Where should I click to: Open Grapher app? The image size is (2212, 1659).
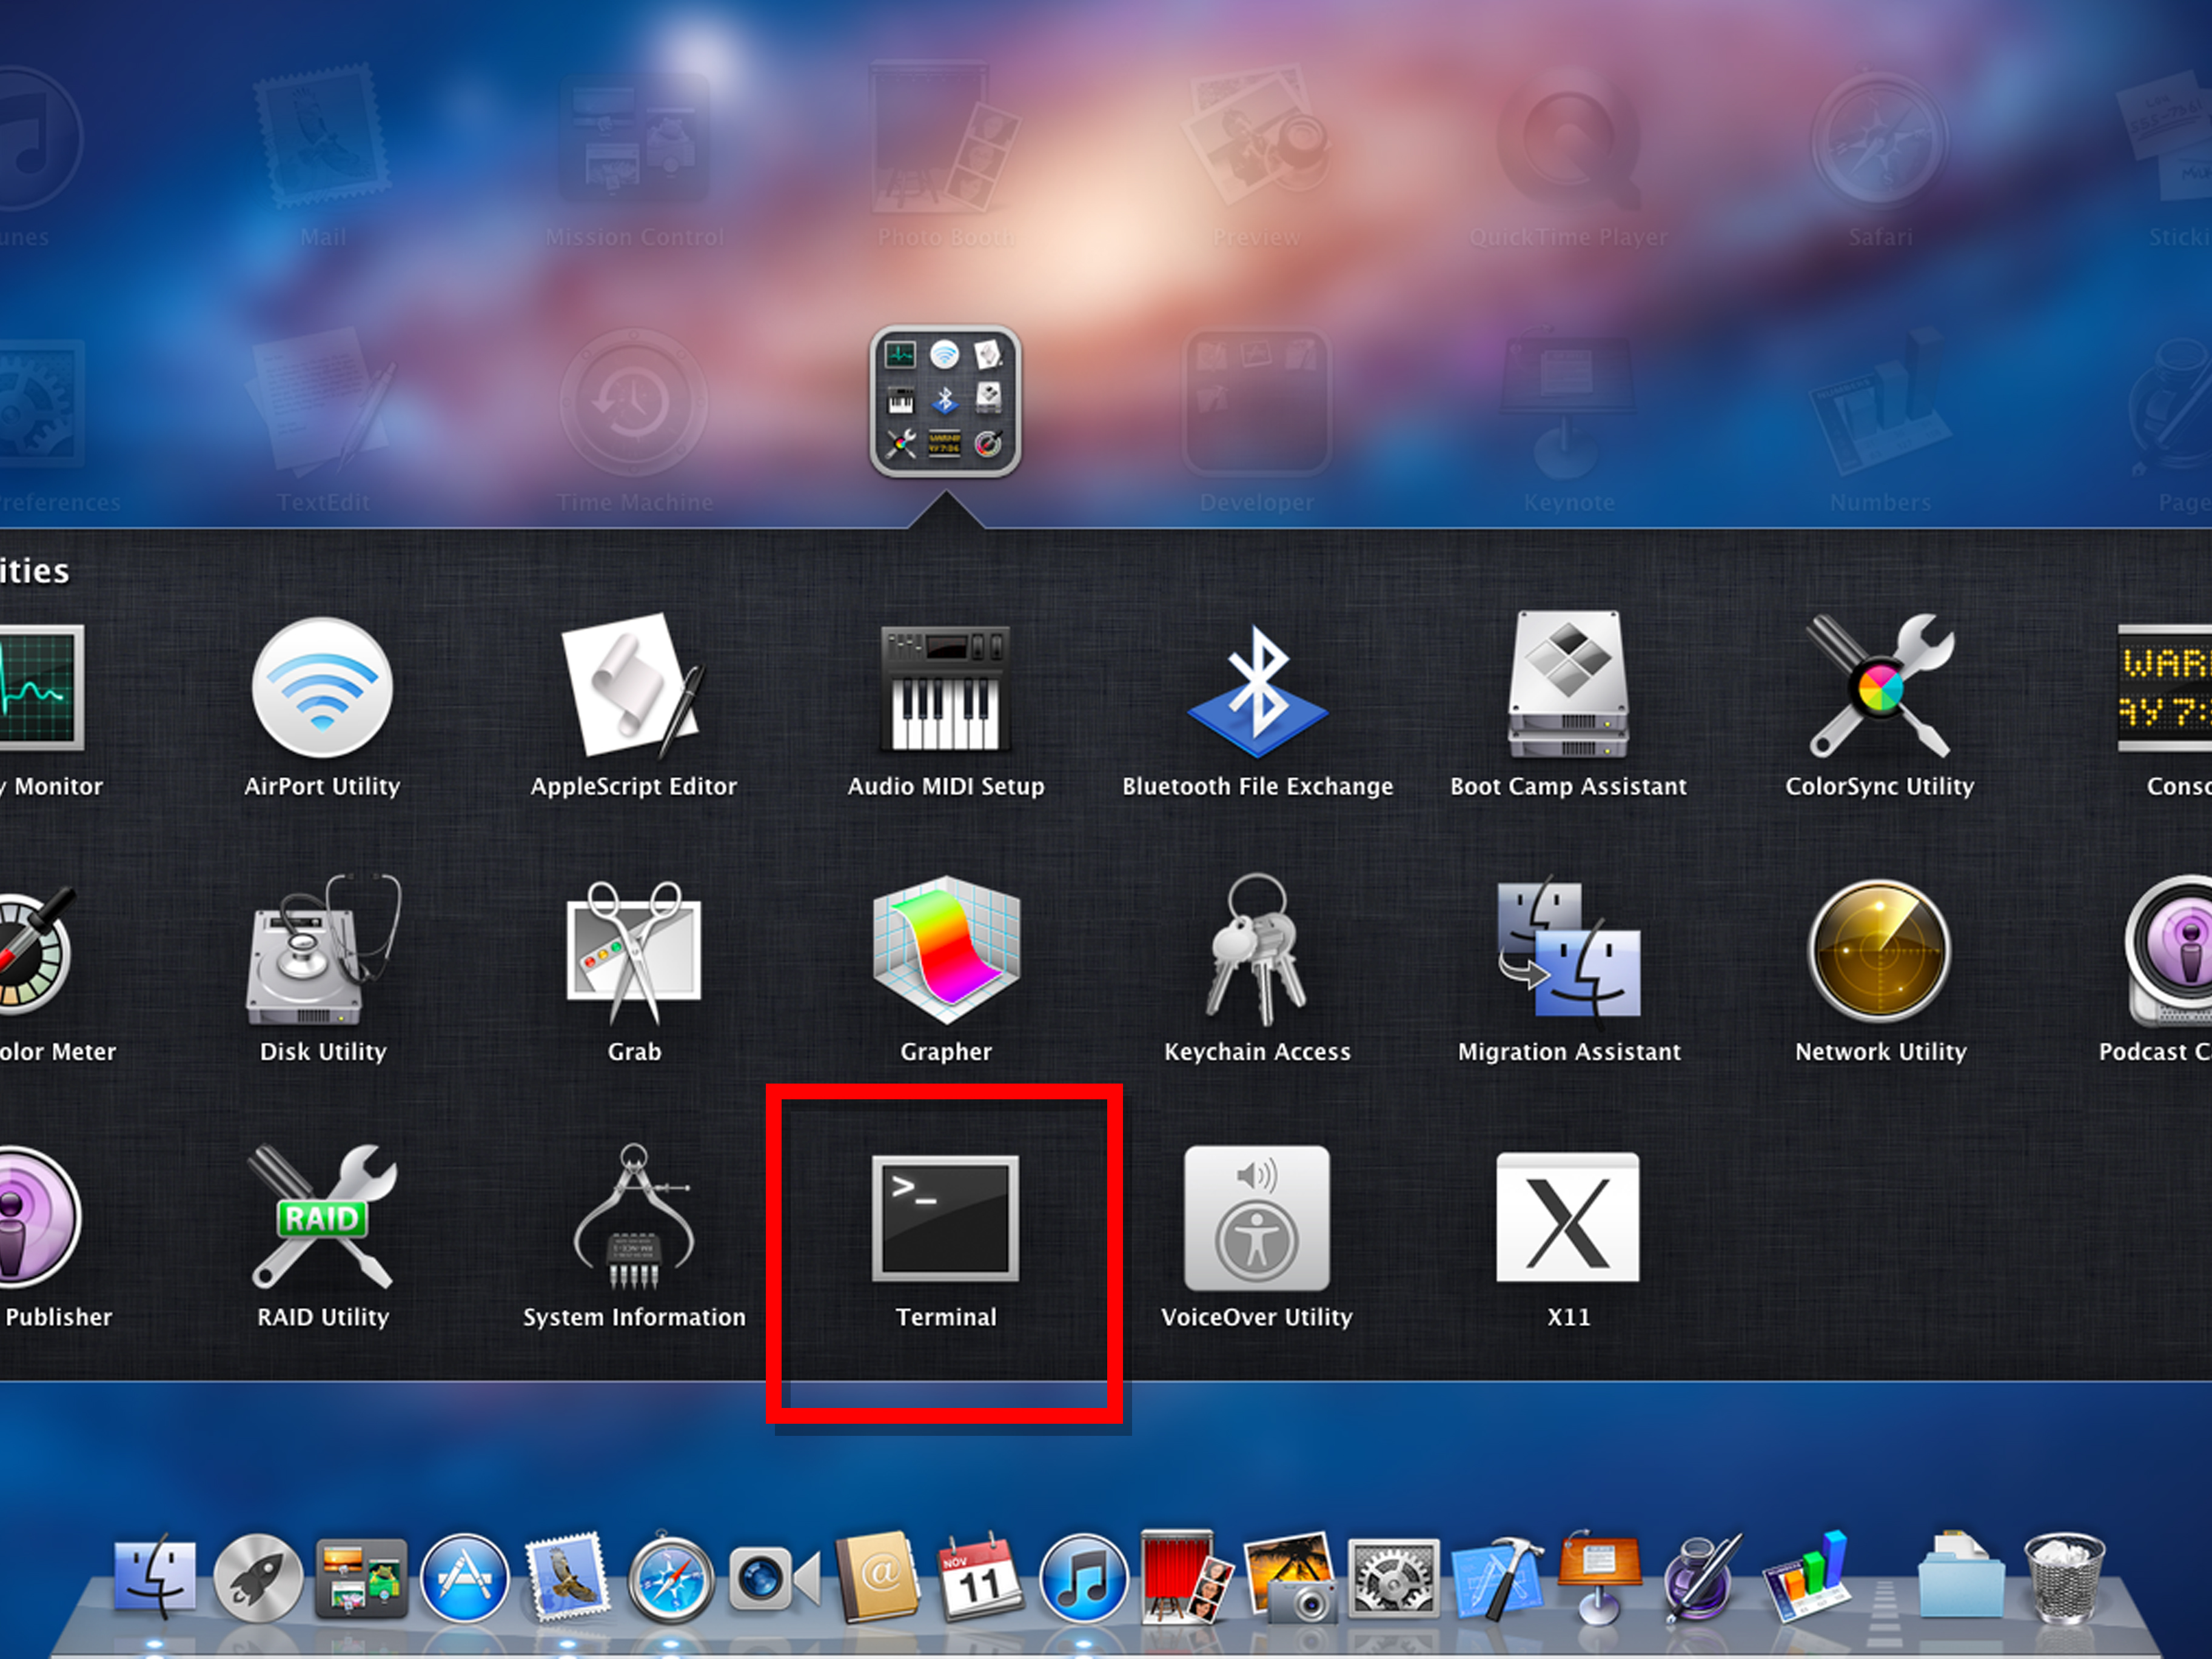tap(945, 950)
